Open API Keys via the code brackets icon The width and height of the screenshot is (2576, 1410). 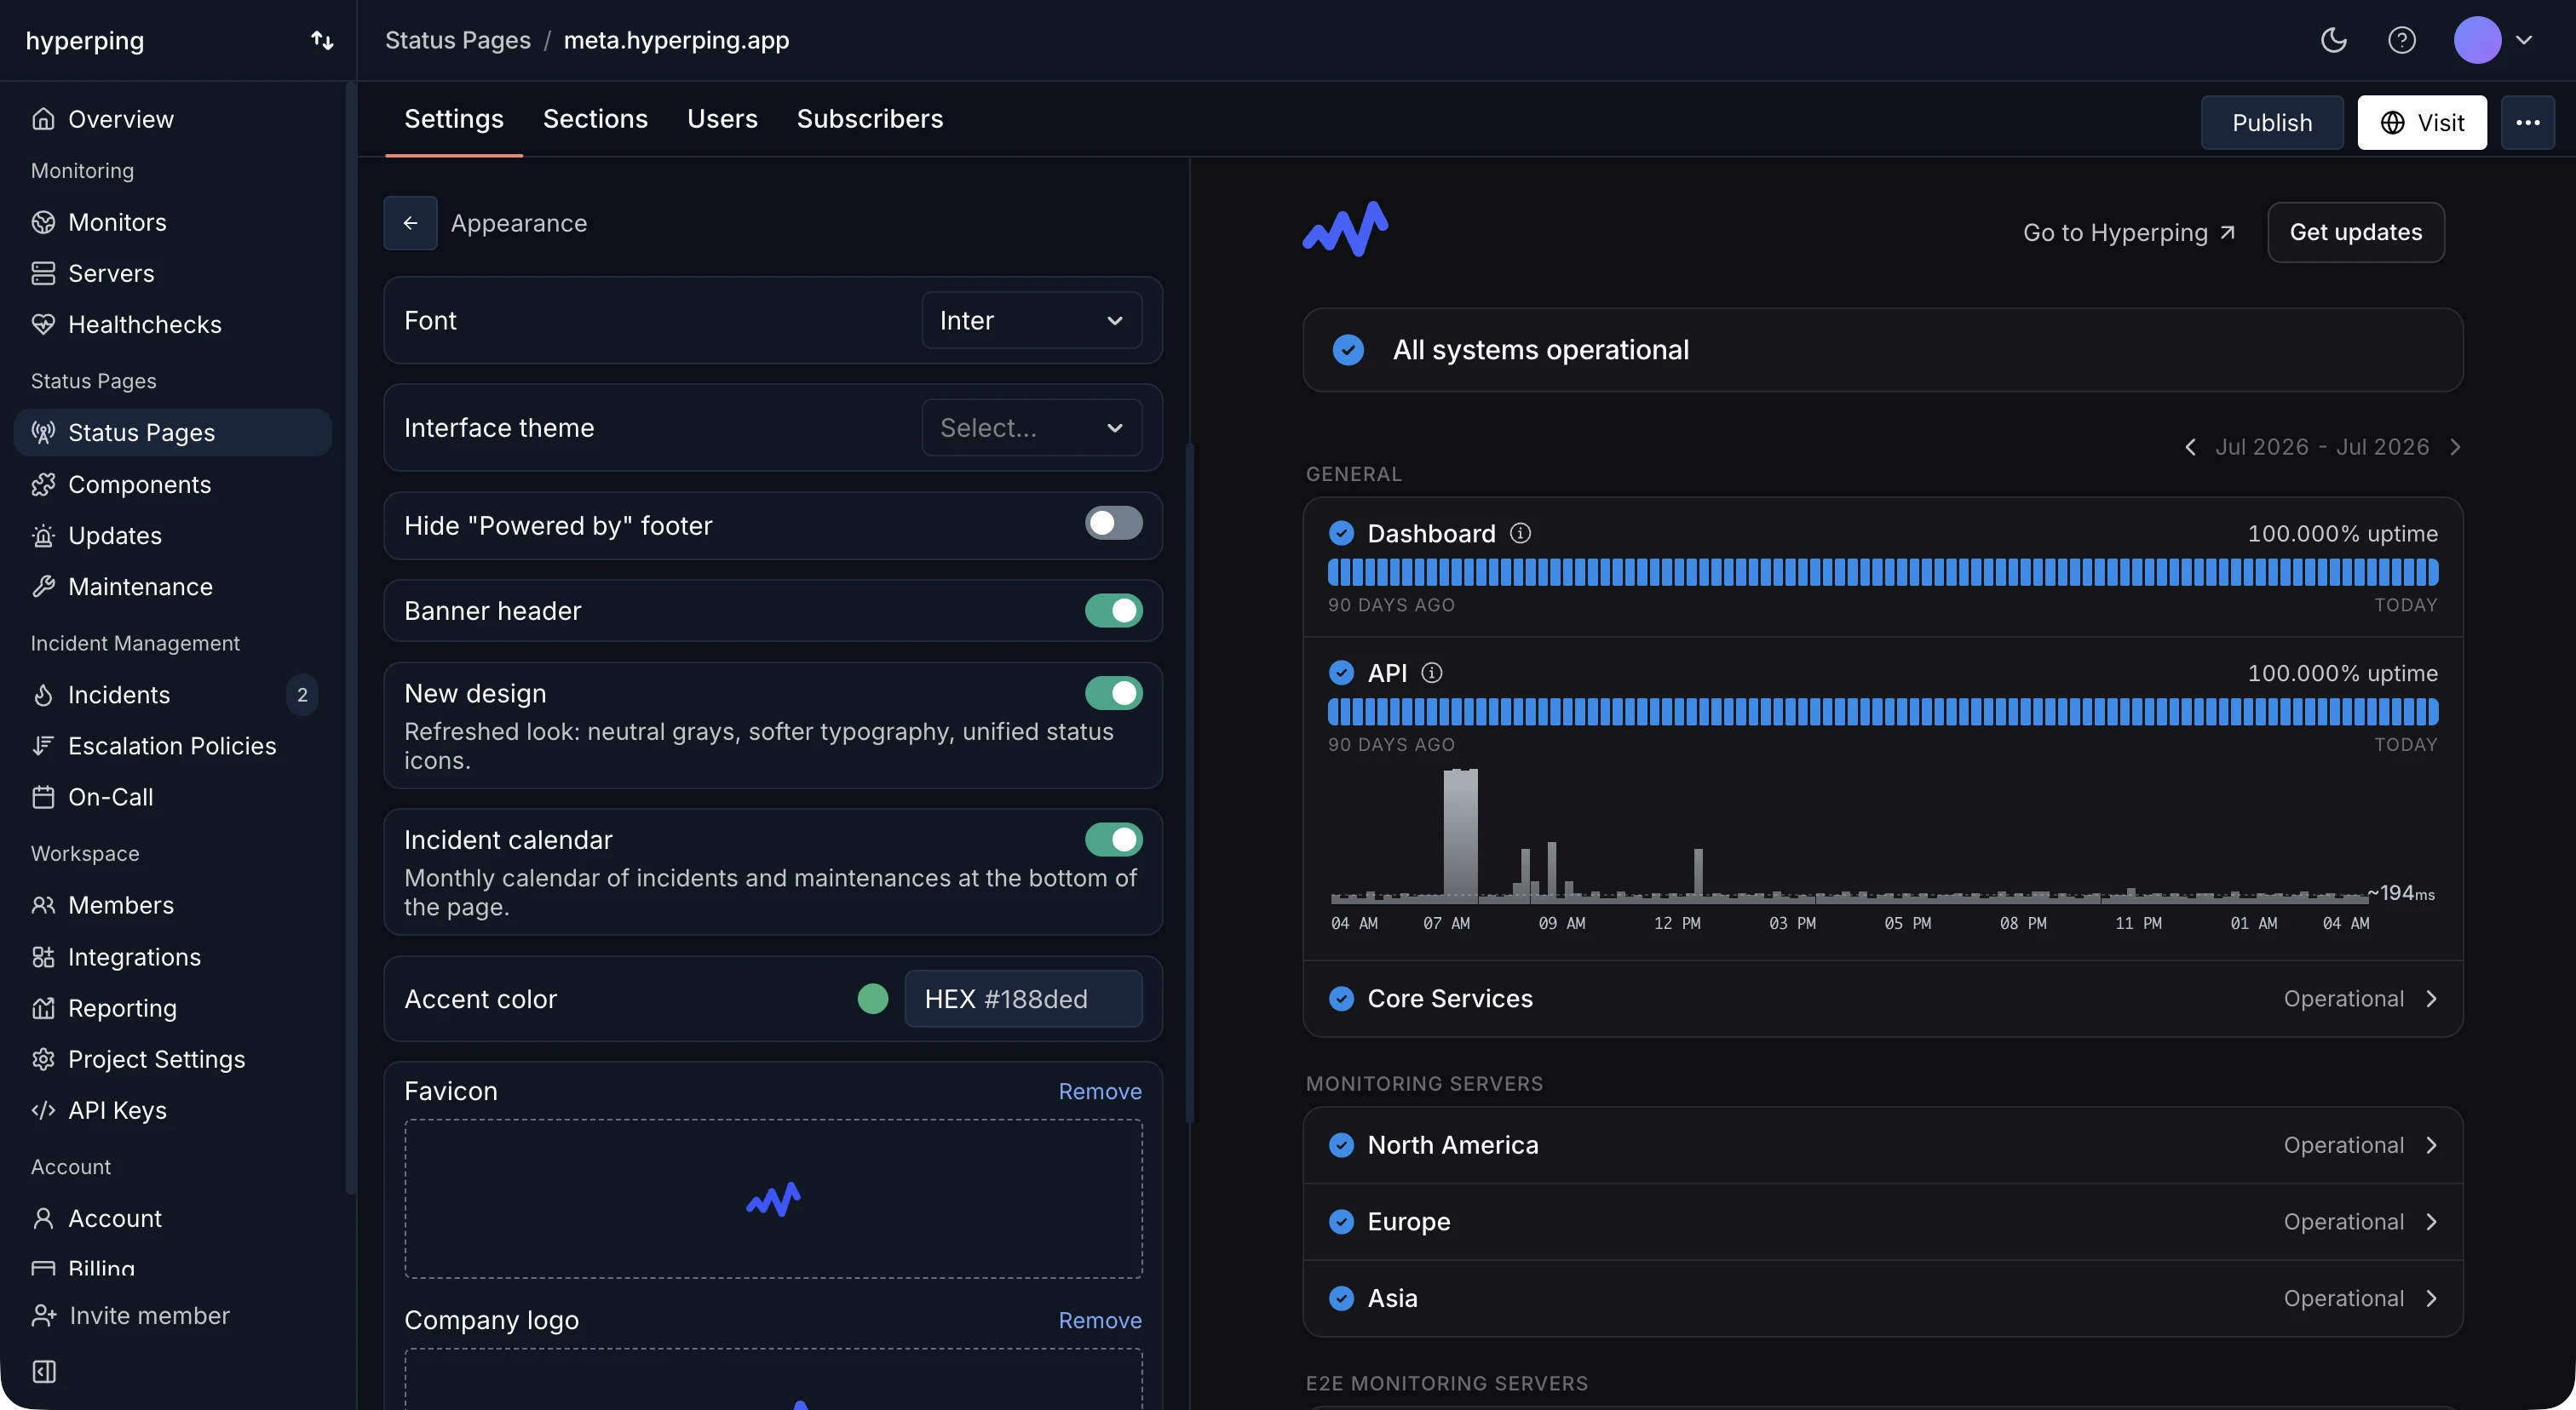click(x=43, y=1110)
